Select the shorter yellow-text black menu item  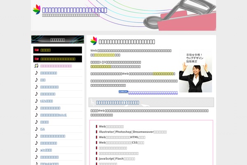click(x=58, y=50)
